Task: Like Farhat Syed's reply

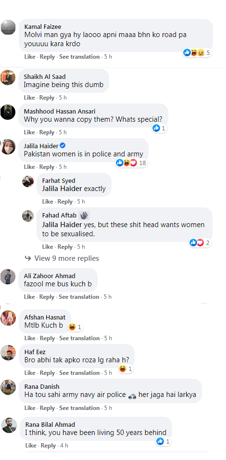Action: (48, 202)
